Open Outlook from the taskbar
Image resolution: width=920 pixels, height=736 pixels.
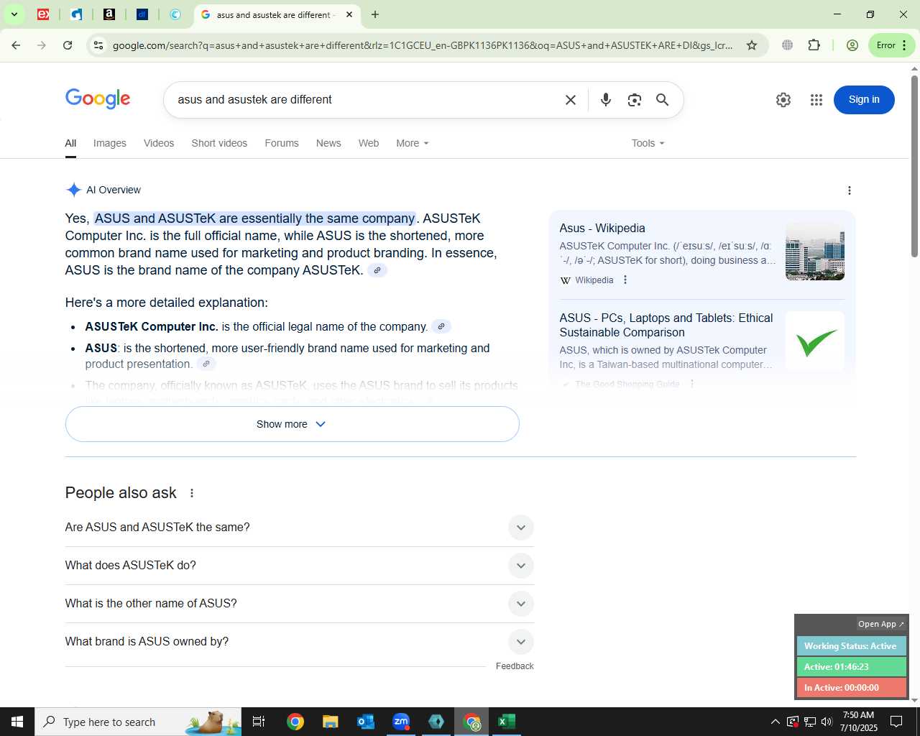click(365, 722)
